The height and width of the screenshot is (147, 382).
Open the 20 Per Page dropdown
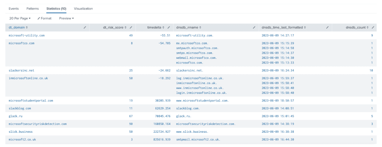click(20, 18)
